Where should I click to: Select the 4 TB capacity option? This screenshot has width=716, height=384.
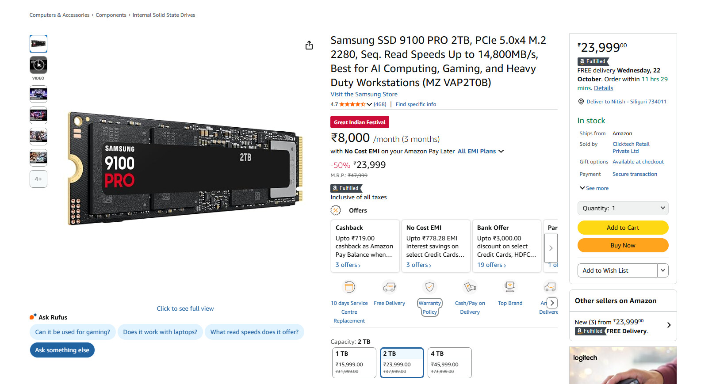click(x=449, y=362)
